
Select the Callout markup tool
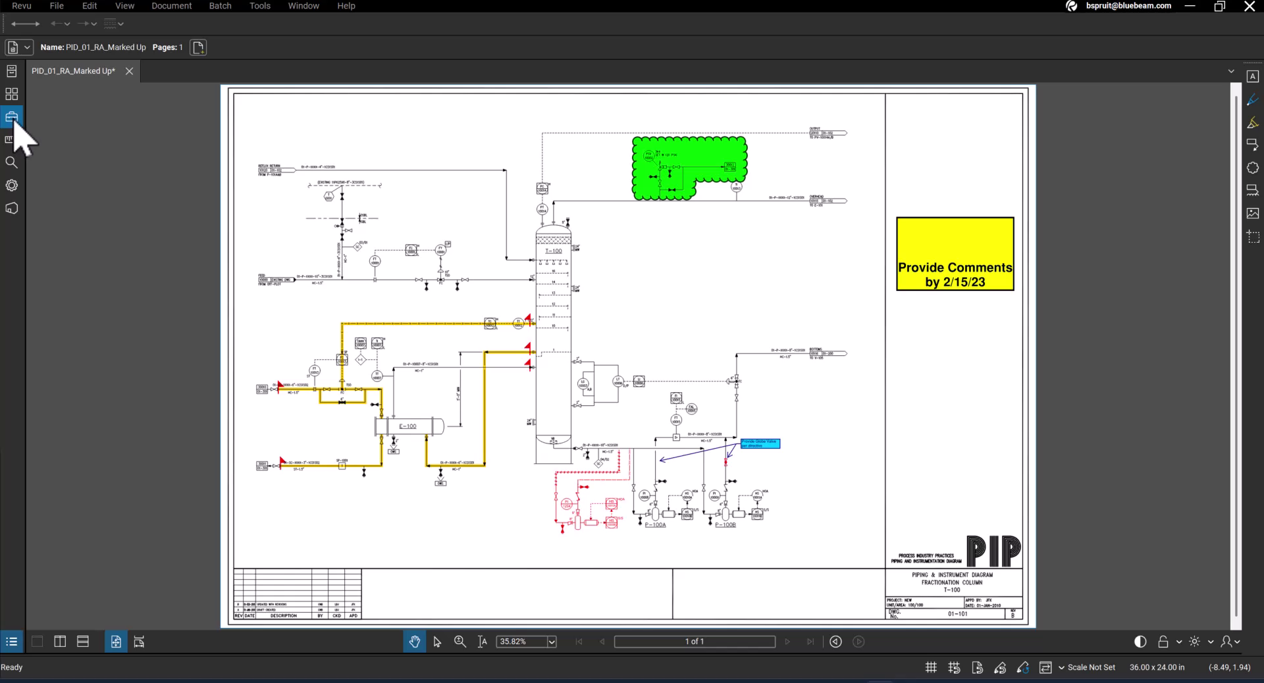pyautogui.click(x=1253, y=144)
